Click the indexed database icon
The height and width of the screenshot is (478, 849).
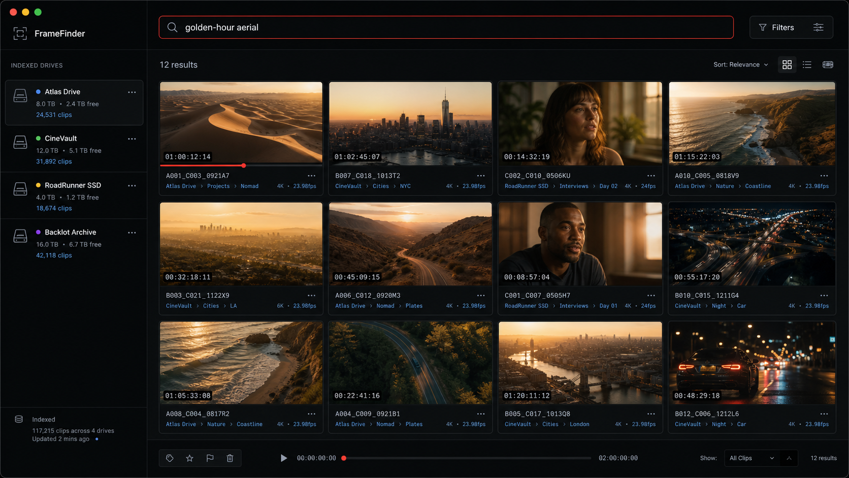click(19, 420)
